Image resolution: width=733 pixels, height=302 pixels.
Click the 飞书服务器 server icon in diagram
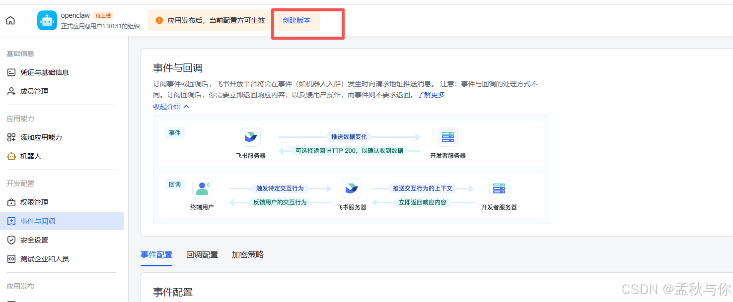click(250, 136)
